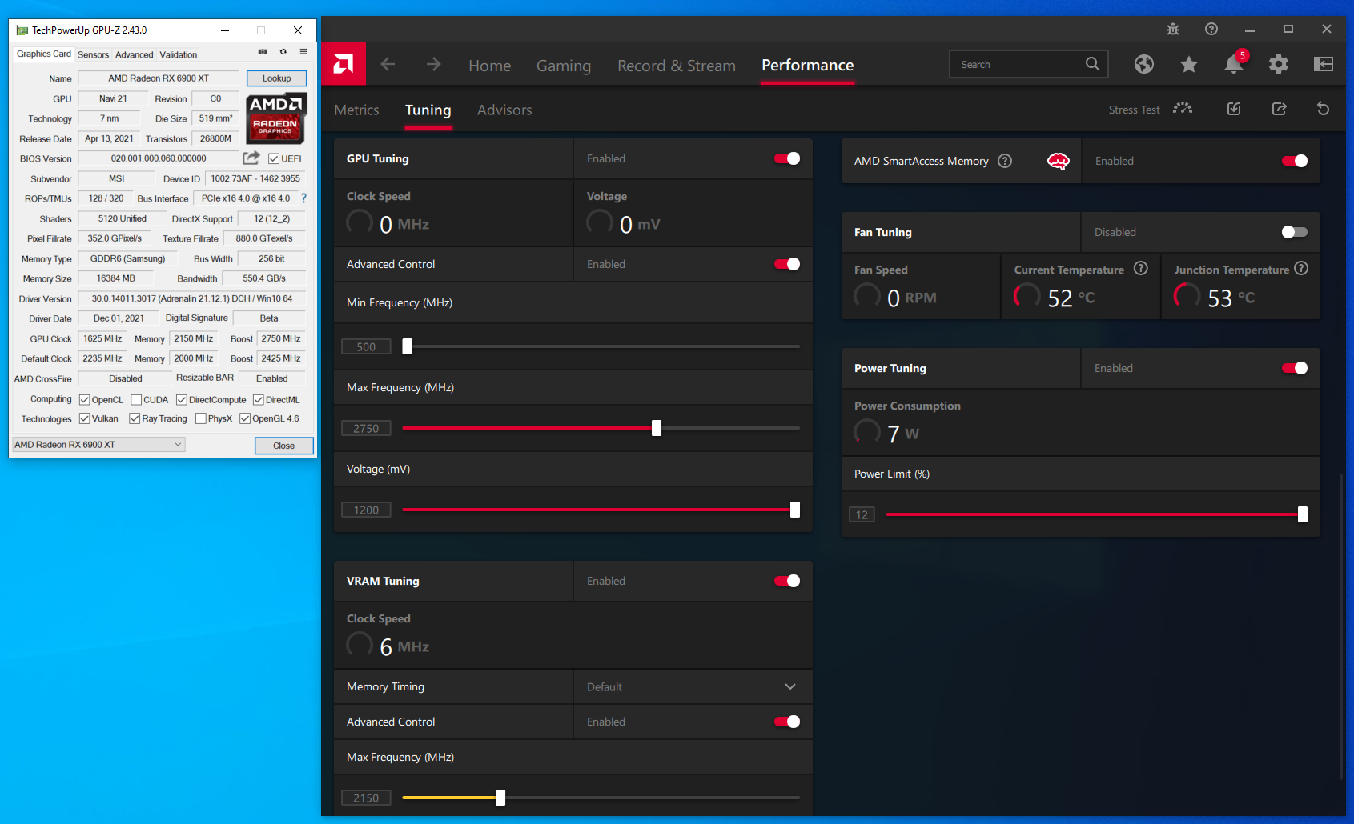Open the help question mark icon in title bar

point(1211,29)
